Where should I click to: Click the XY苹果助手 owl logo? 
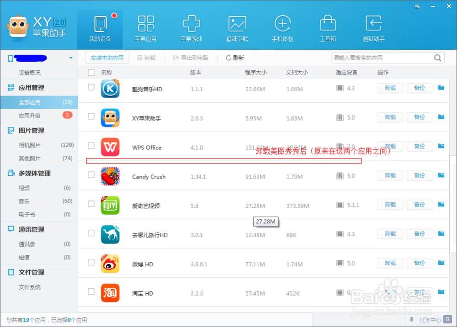click(18, 27)
